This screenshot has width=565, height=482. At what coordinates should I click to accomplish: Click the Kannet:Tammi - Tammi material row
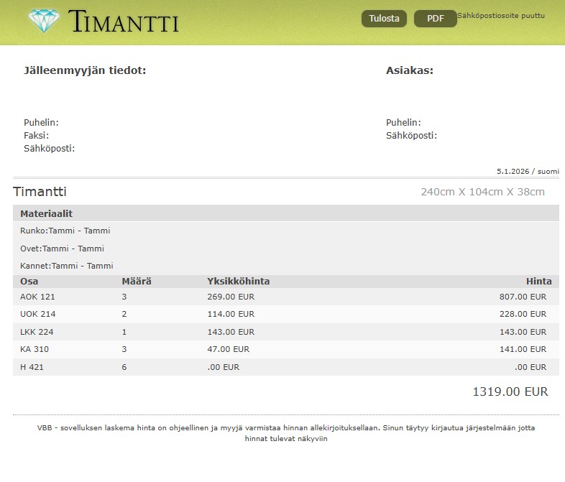[x=66, y=266]
